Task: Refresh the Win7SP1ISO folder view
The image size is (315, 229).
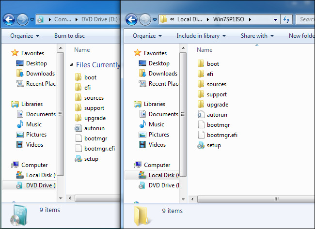Action: point(286,19)
